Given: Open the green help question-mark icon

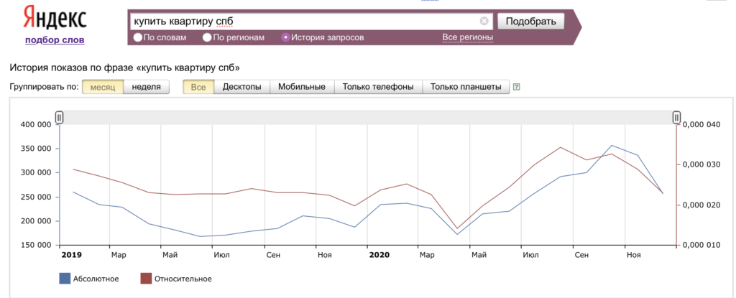Looking at the screenshot, I should (517, 87).
